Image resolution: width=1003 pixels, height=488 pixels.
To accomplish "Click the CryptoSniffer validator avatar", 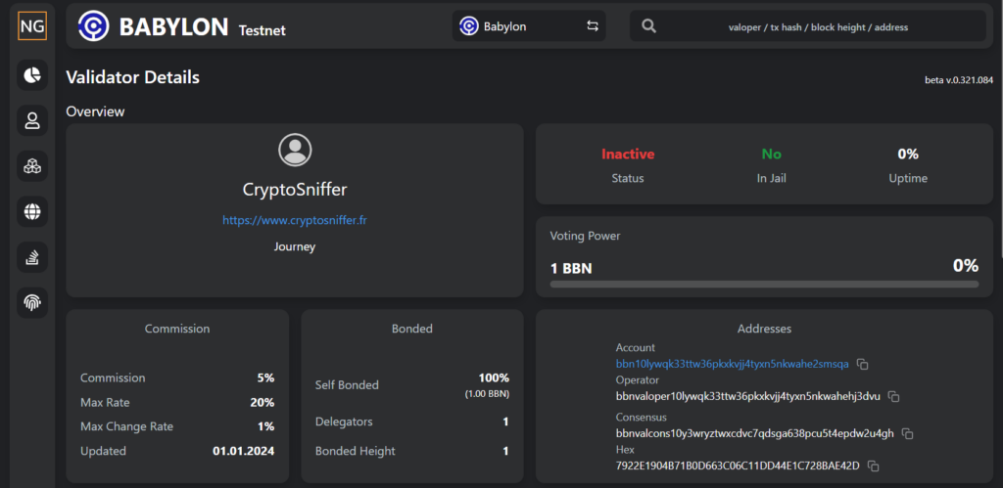I will pos(295,150).
